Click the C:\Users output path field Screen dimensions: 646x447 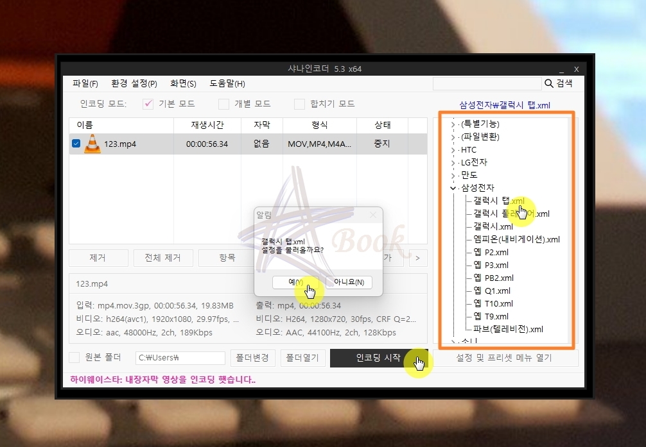[180, 358]
